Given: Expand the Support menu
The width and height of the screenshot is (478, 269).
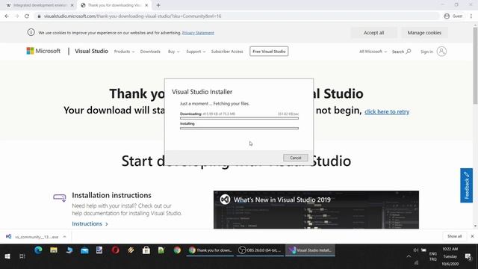Looking at the screenshot, I should (196, 52).
